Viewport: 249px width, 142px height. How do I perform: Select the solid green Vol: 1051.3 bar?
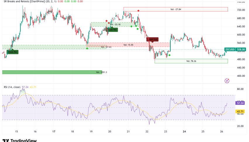point(52,72)
